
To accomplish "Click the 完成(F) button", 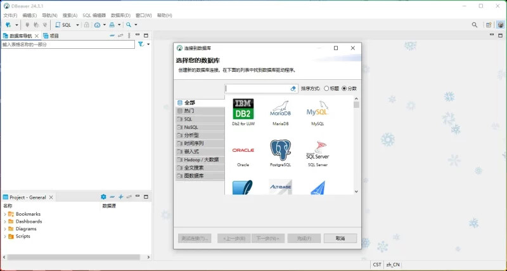I will [304, 238].
